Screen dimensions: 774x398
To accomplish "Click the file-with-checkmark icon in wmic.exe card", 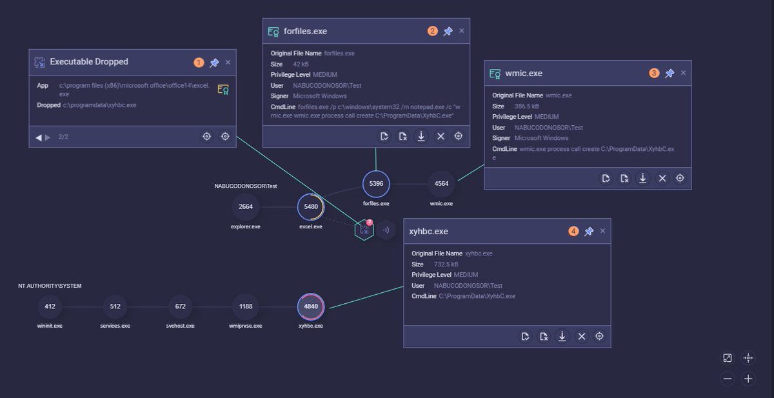I will tap(606, 178).
